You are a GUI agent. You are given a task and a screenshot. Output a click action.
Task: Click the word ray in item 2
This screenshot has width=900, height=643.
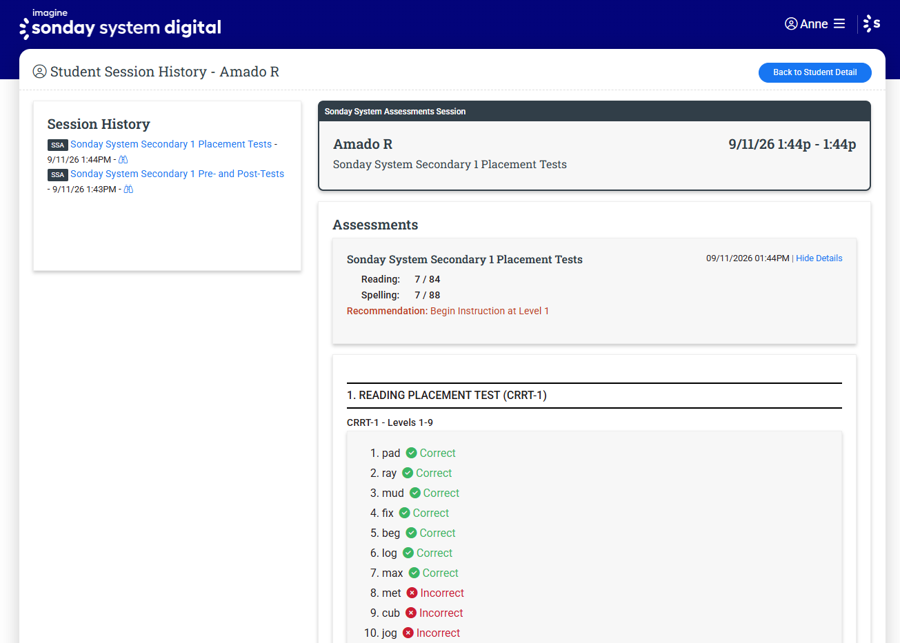point(389,473)
